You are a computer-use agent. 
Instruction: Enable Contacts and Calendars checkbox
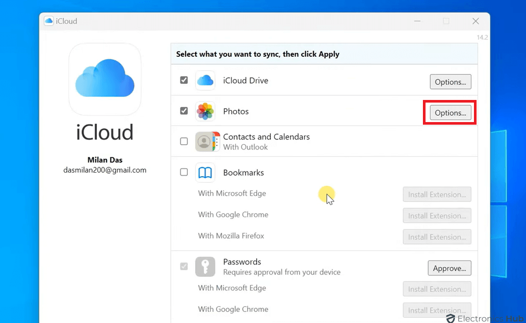pyautogui.click(x=184, y=142)
